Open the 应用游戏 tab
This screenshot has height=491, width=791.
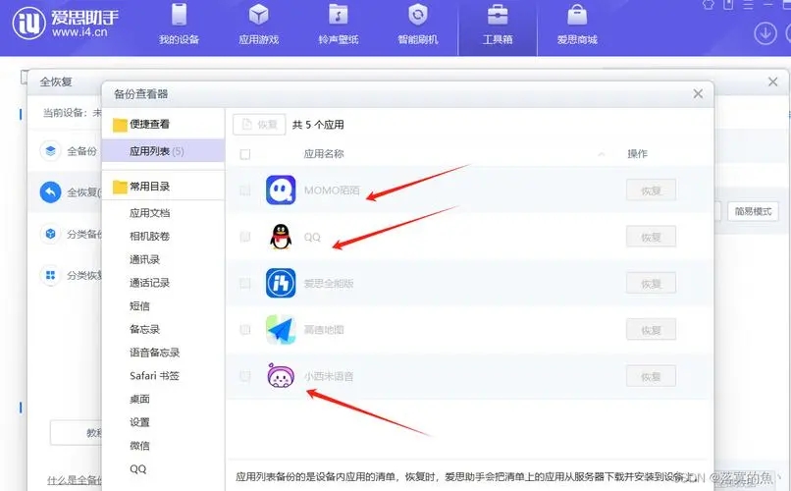pos(259,25)
